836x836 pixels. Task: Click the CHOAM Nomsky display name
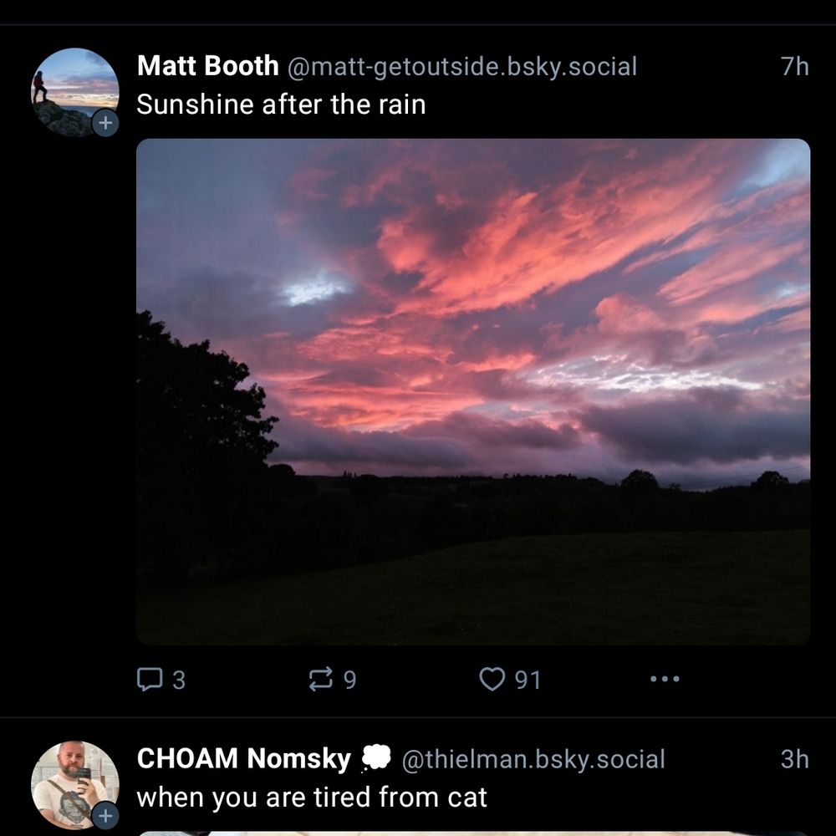coord(243,758)
